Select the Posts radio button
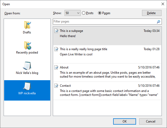Screen dimensions: 167x128 point(83,13)
